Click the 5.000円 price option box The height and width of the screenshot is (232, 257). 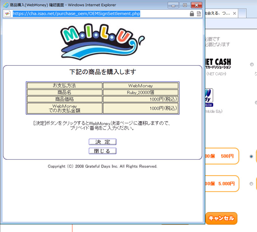pos(222,184)
